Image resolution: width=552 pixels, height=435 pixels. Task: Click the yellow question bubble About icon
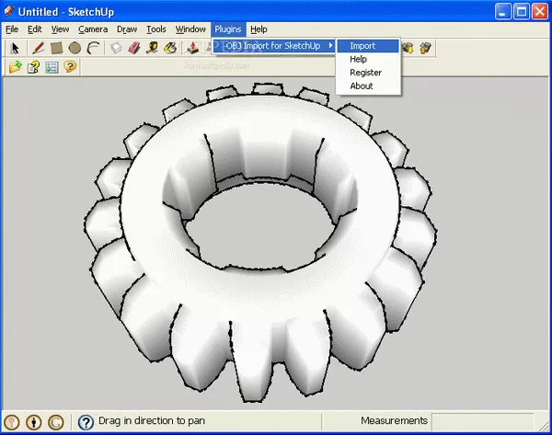click(70, 66)
